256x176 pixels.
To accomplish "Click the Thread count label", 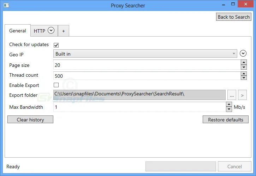I will (24, 75).
